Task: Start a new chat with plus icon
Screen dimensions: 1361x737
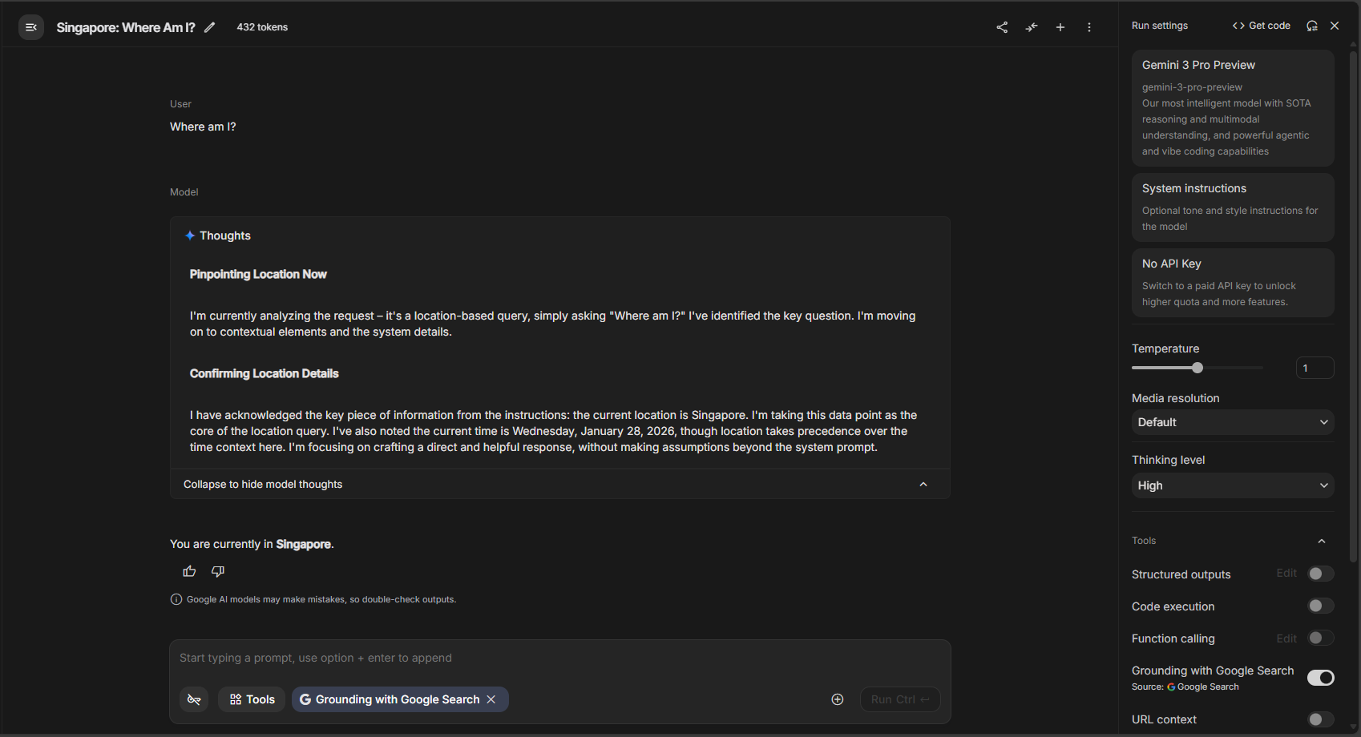Action: tap(1060, 27)
